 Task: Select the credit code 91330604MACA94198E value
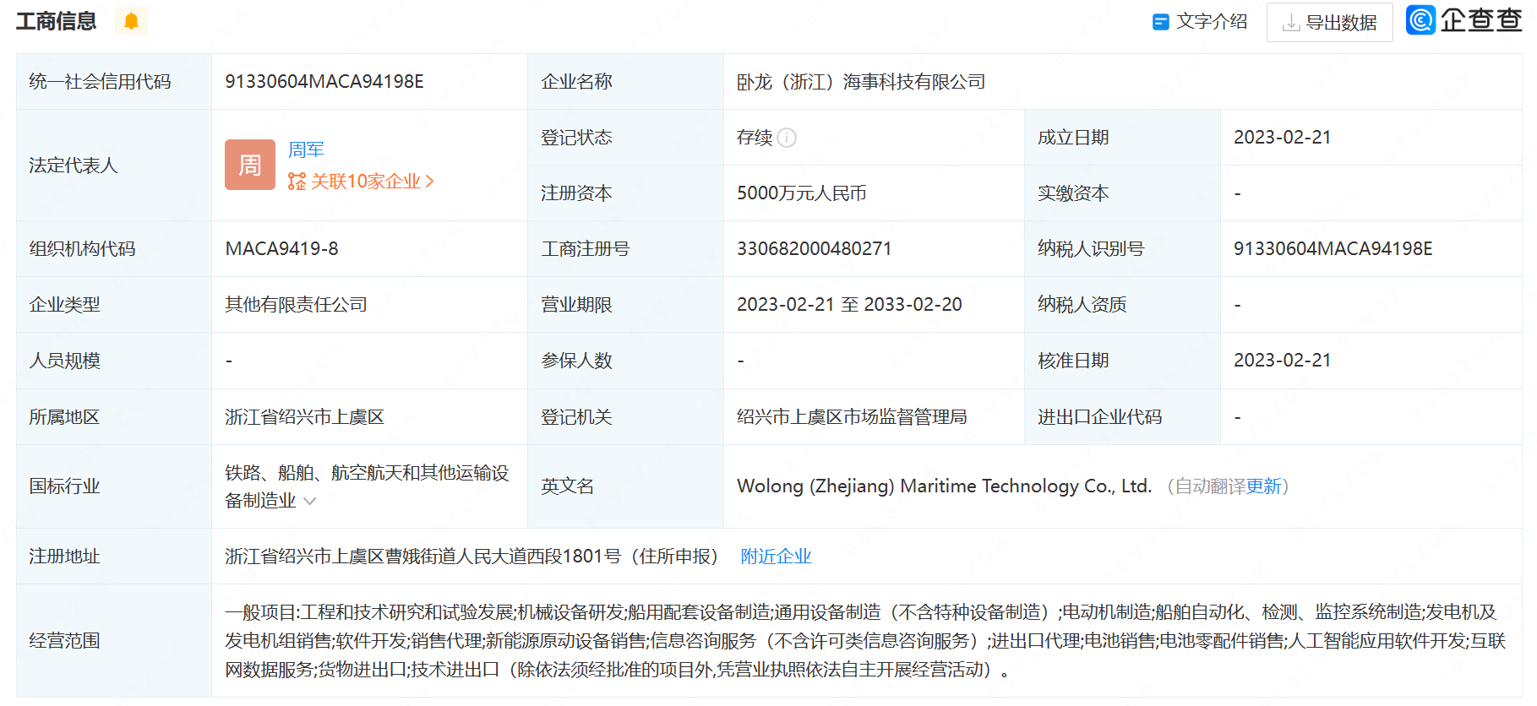pos(324,82)
